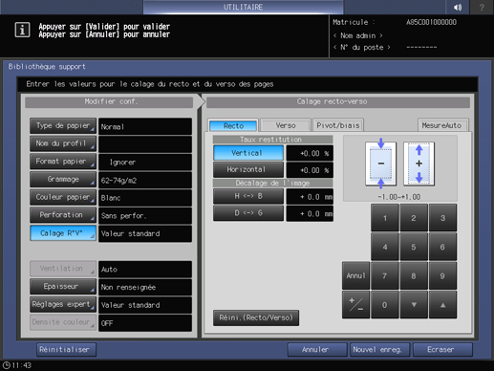Open the MesureAuto tab
This screenshot has width=494, height=371.
(441, 125)
